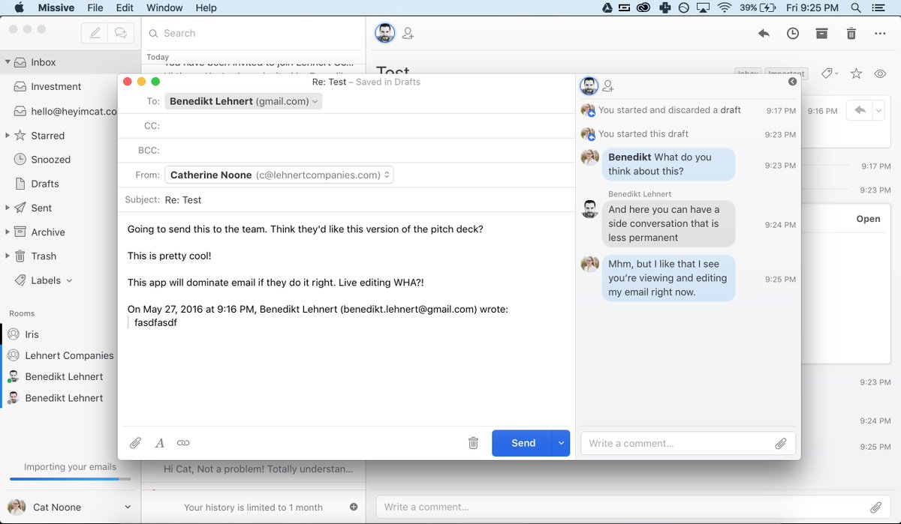Open the Investment inbox
901x524 pixels.
pyautogui.click(x=56, y=86)
